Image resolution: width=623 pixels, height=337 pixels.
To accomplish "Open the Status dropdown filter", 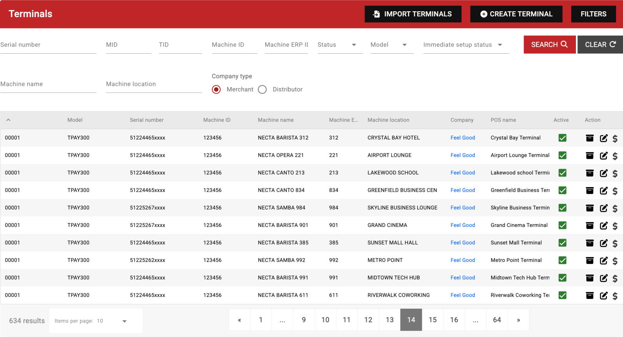I will [x=340, y=45].
